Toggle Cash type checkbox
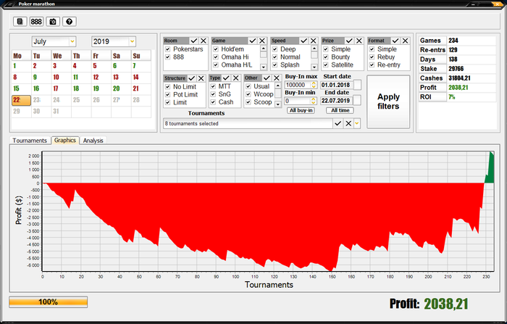The height and width of the screenshot is (324, 507). [213, 102]
